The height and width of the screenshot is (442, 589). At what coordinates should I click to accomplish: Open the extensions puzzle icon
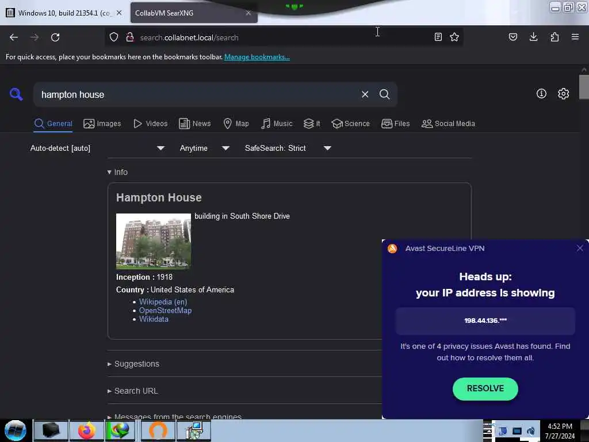pyautogui.click(x=554, y=37)
